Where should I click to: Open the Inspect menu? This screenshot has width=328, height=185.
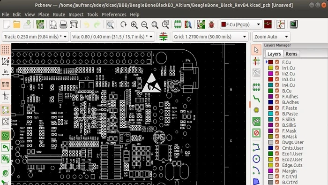(76, 15)
